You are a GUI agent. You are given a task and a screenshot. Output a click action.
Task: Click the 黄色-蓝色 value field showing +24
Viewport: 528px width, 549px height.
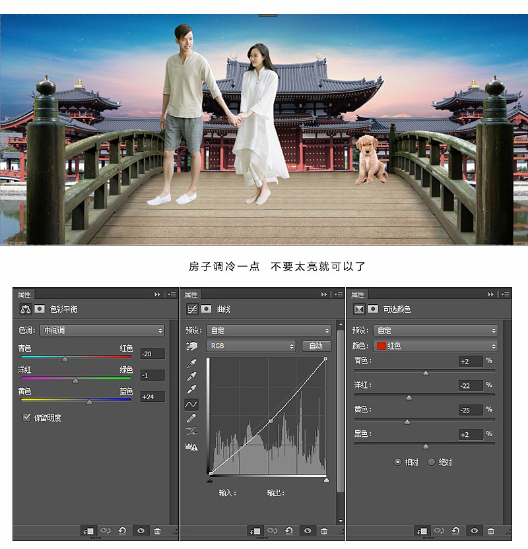(x=152, y=397)
